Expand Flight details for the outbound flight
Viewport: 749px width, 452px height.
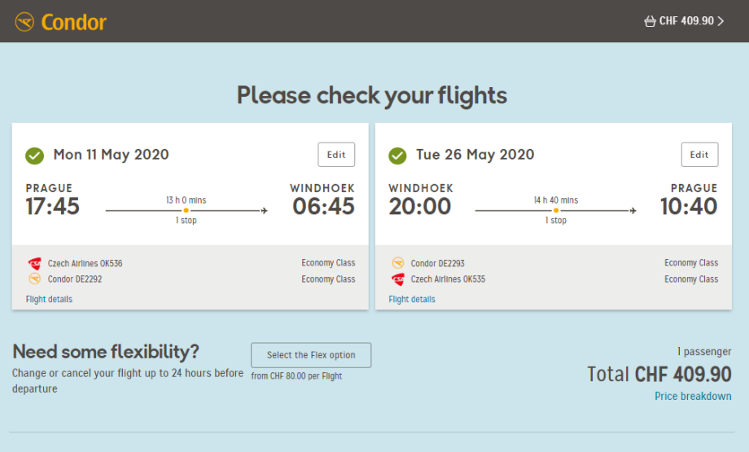tap(49, 299)
